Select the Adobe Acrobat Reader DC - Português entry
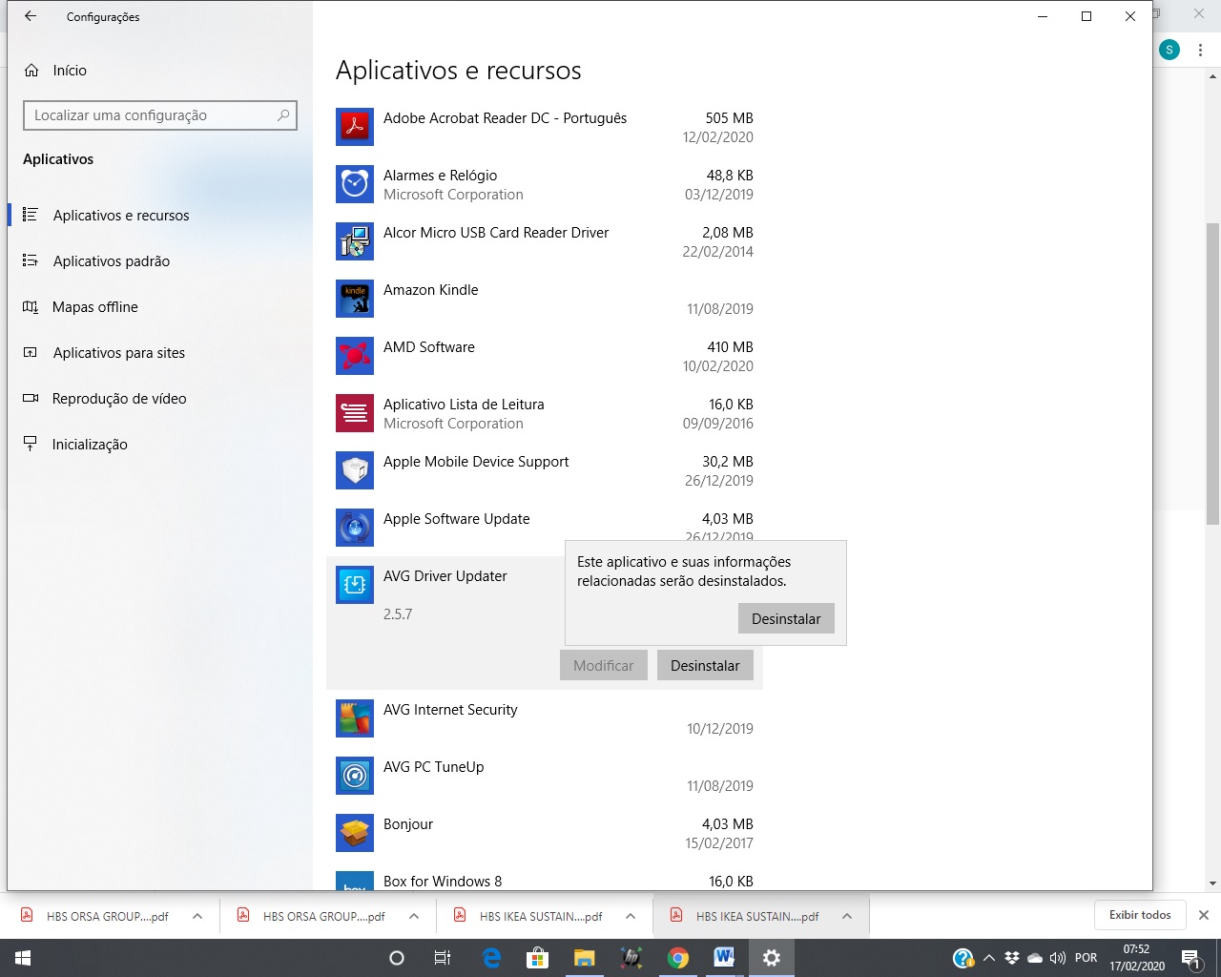The image size is (1221, 977). (545, 127)
